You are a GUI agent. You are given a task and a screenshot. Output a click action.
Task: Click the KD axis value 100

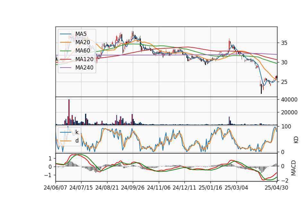(x=286, y=127)
